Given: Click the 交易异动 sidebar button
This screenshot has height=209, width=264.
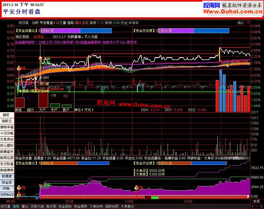Looking at the screenshot, I should (x=7, y=140).
